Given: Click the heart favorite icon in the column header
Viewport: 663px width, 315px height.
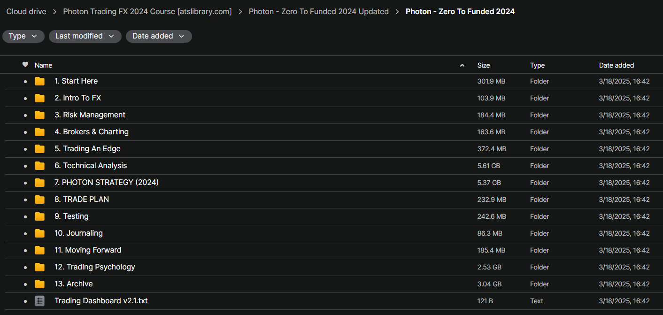Looking at the screenshot, I should coord(25,65).
